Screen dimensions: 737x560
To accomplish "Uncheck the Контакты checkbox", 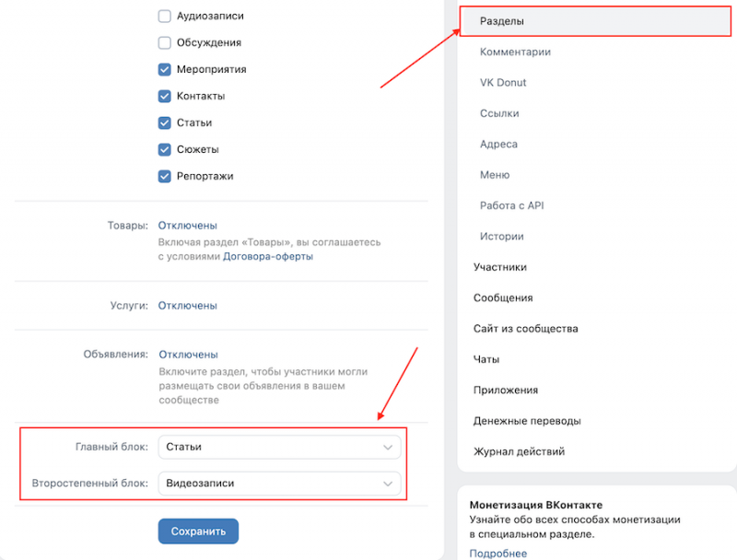I will pyautogui.click(x=165, y=96).
